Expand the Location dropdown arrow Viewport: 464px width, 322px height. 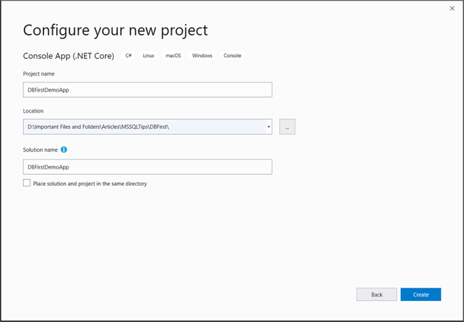[x=269, y=127]
